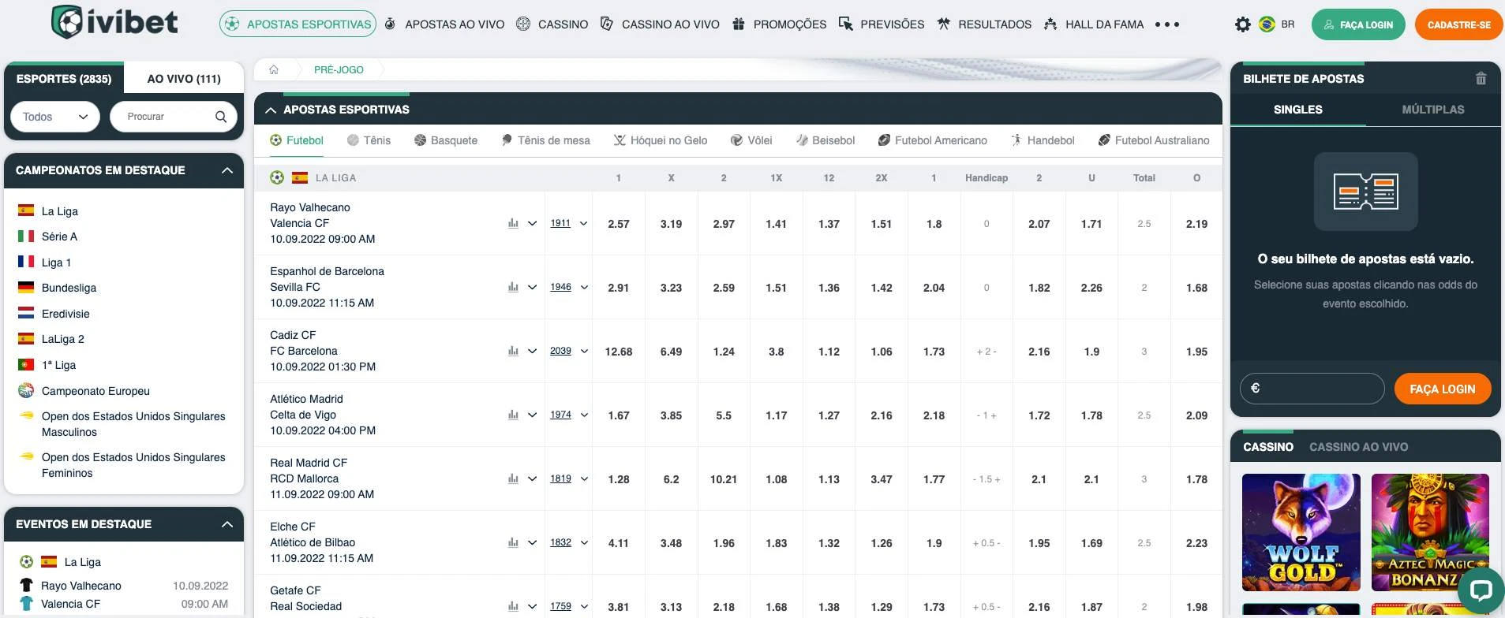1505x618 pixels.
Task: Click the empty bet slip ticket illustration
Action: pyautogui.click(x=1365, y=192)
